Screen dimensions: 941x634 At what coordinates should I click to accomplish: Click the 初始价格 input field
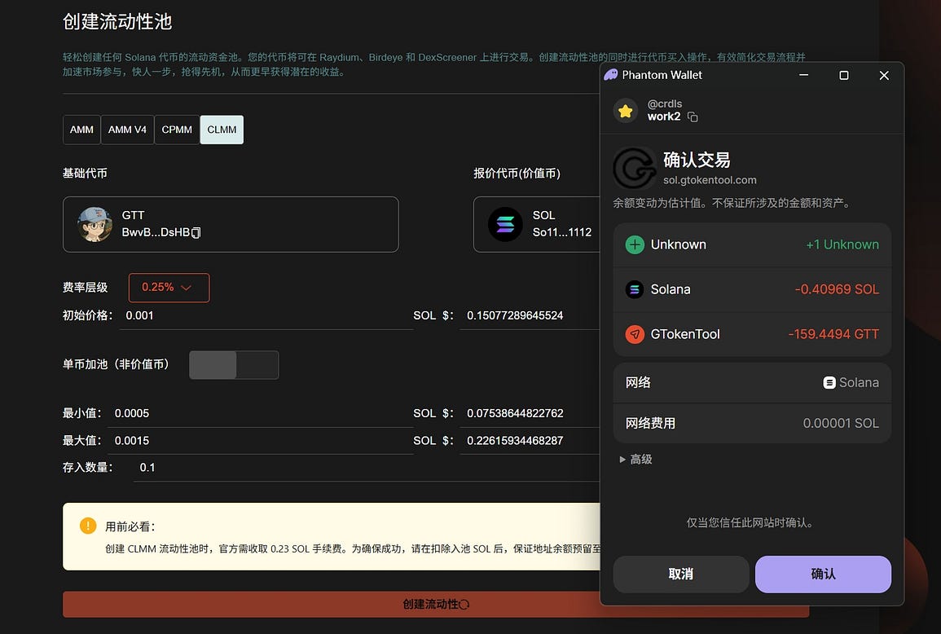click(266, 316)
